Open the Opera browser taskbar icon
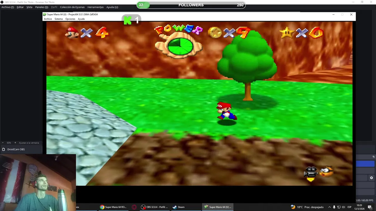This screenshot has width=376, height=211. click(x=134, y=207)
